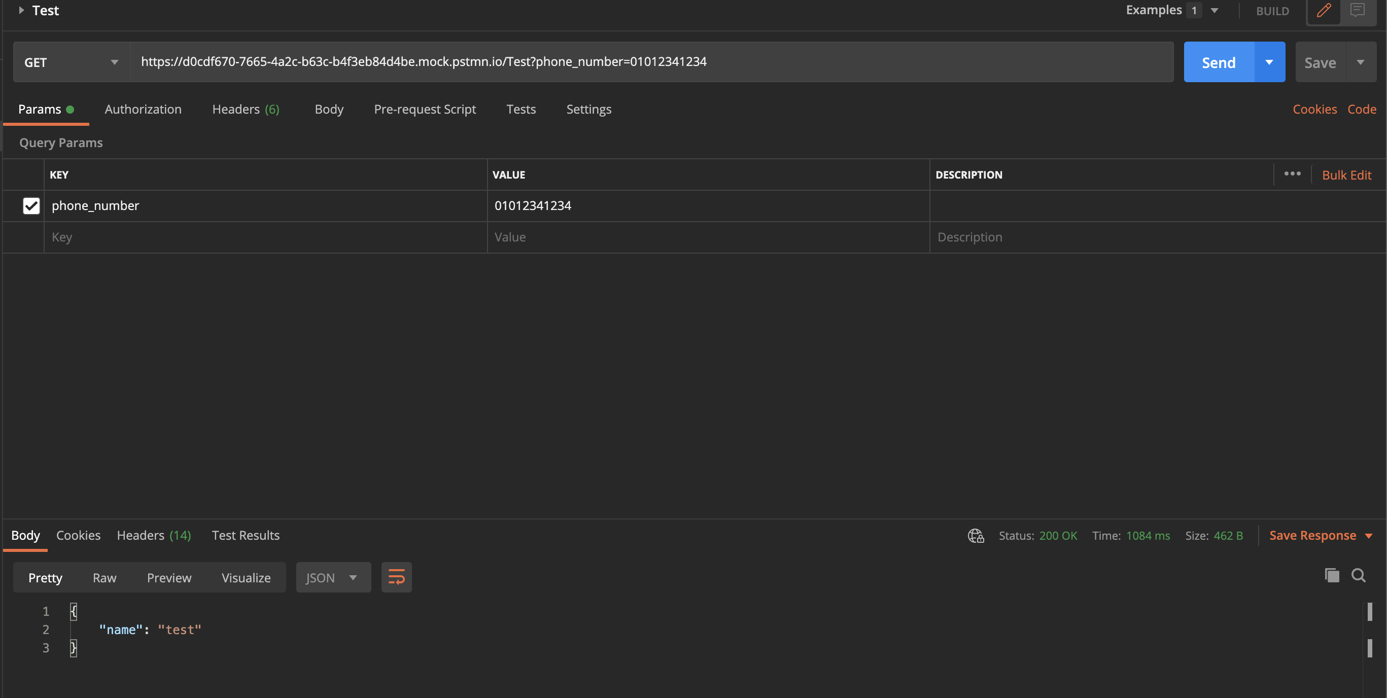Click the Cookies link

click(1314, 110)
